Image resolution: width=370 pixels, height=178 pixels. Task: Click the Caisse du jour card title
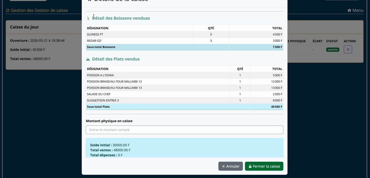tap(24, 27)
